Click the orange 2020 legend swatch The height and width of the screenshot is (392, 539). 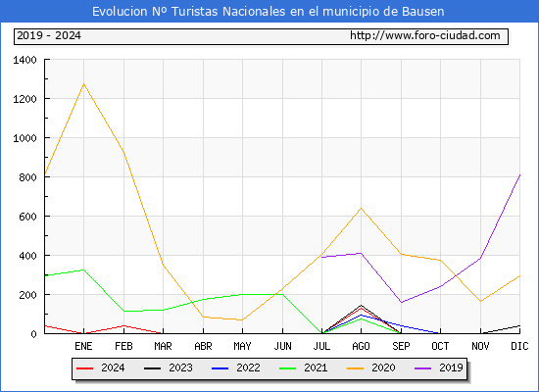tap(356, 368)
